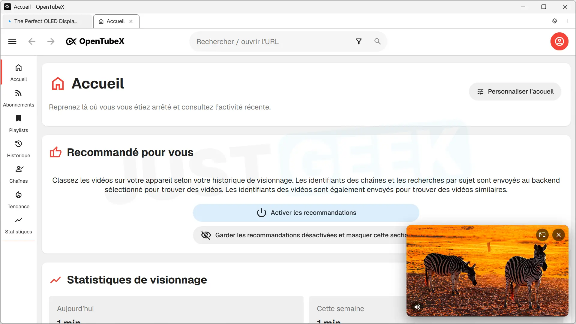Go forward with the right arrow
The height and width of the screenshot is (324, 576).
tap(51, 41)
